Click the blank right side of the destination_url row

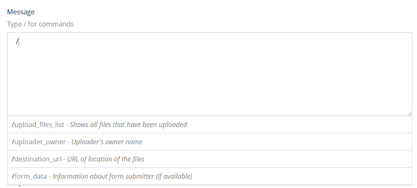click(279, 159)
